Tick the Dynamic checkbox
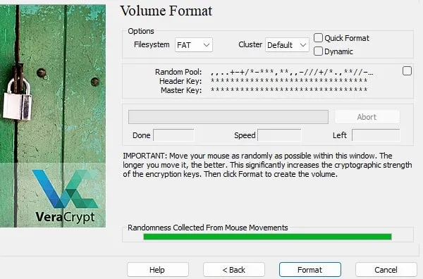 click(319, 51)
